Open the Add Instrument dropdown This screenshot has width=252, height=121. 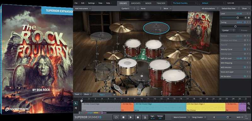tap(83, 9)
